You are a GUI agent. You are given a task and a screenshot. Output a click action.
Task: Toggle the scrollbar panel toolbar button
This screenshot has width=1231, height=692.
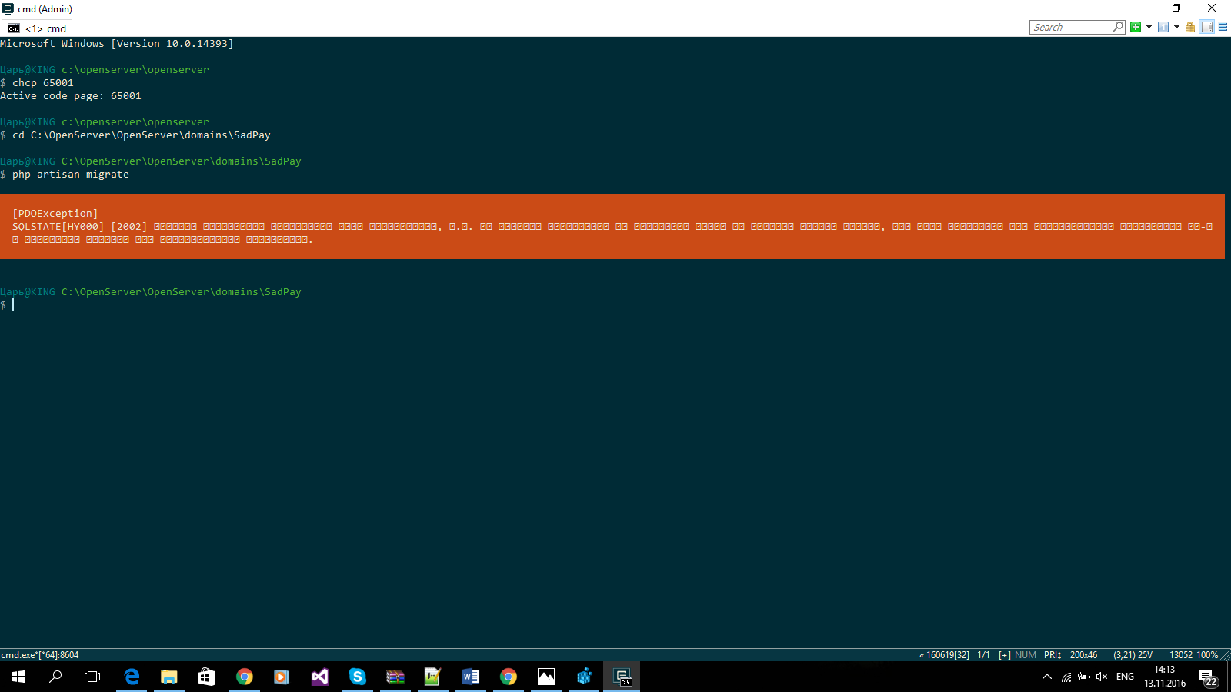click(x=1206, y=27)
